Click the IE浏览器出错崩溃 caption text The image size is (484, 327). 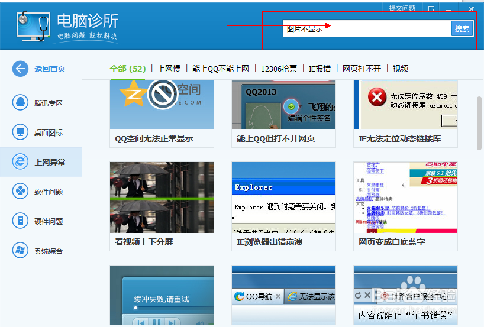pyautogui.click(x=269, y=242)
